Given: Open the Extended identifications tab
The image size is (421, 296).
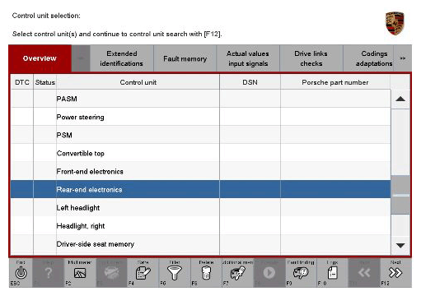Looking at the screenshot, I should pos(122,58).
